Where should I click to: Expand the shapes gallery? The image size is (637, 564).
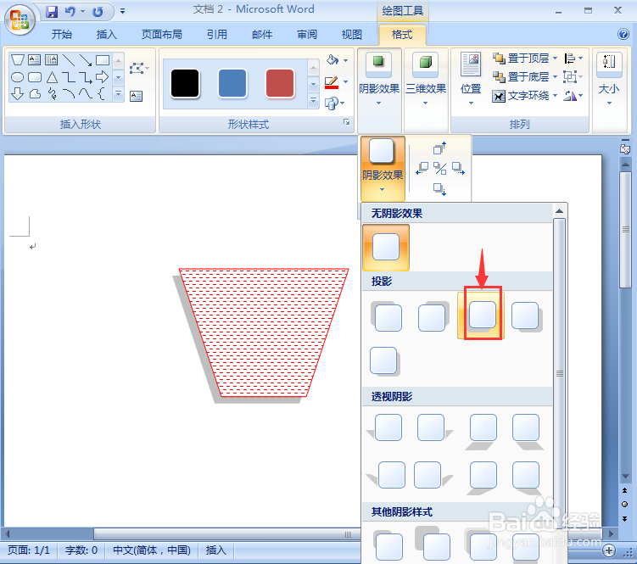pos(118,94)
